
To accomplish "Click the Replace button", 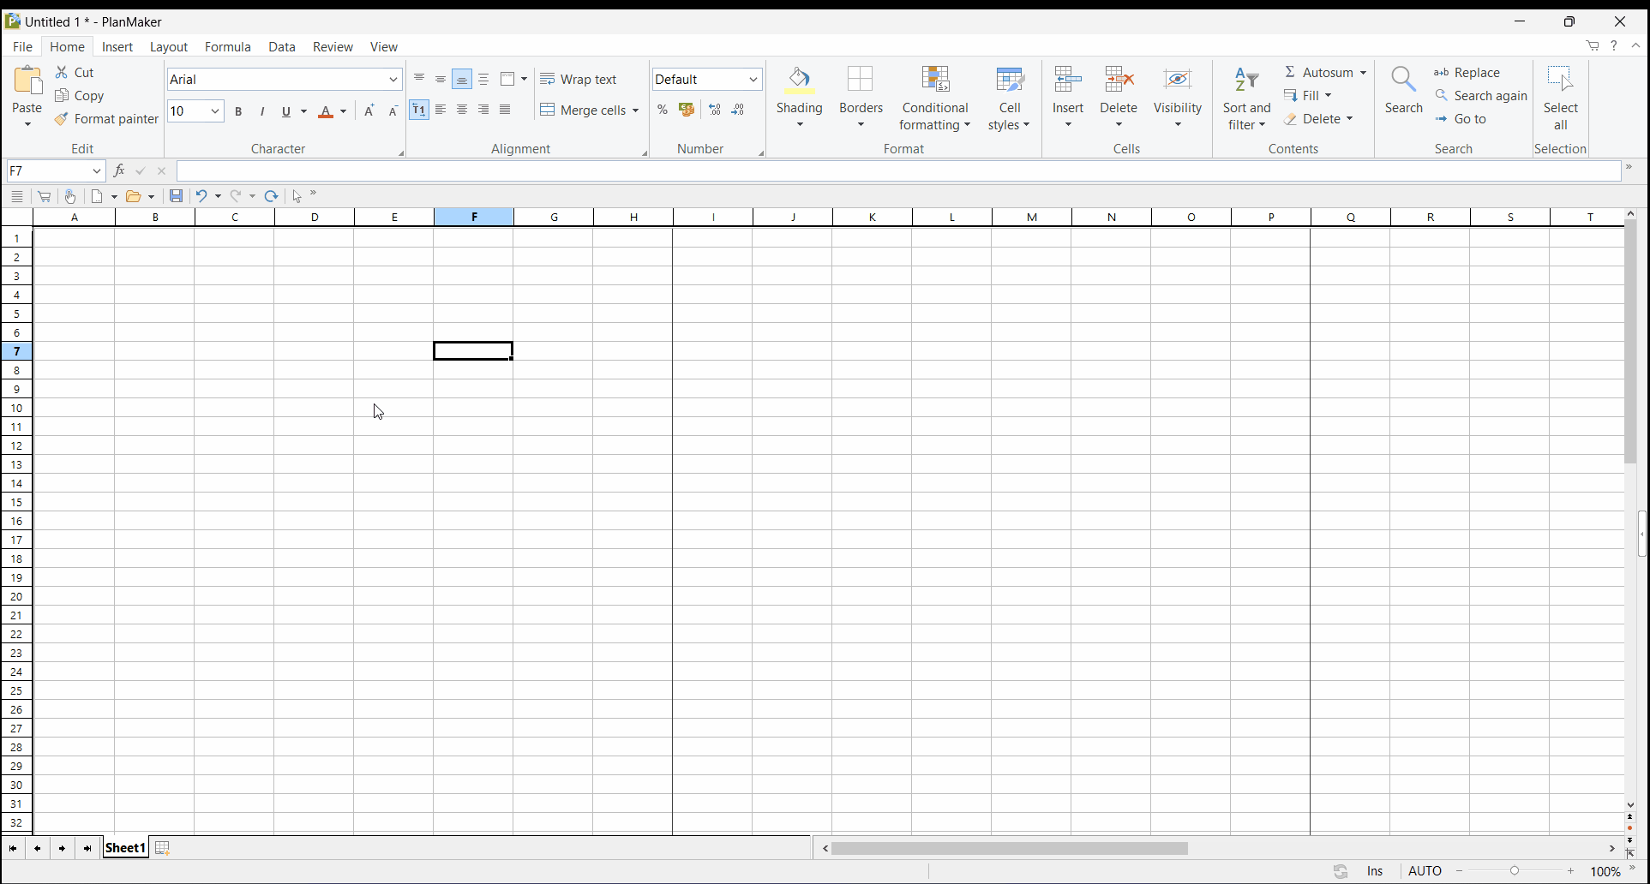I will (x=1467, y=73).
